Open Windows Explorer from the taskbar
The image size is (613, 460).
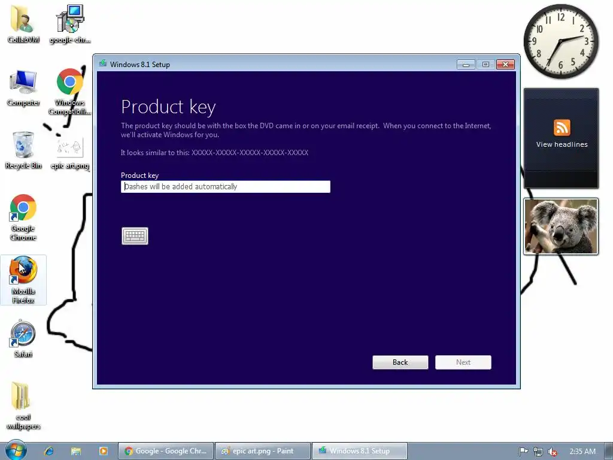point(76,451)
